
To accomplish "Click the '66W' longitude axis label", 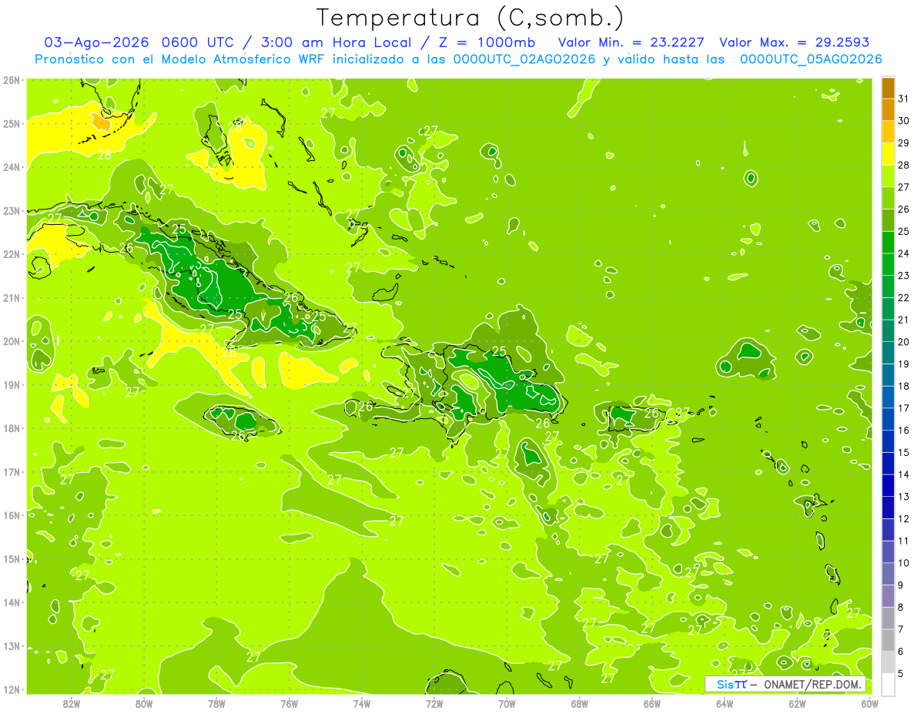I will (652, 703).
